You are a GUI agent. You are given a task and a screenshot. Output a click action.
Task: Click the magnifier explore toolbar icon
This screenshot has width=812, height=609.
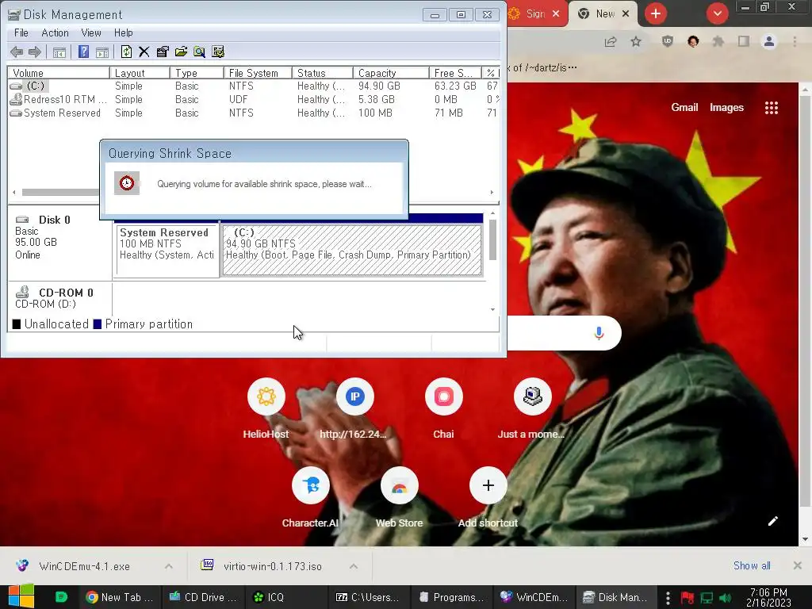[199, 52]
